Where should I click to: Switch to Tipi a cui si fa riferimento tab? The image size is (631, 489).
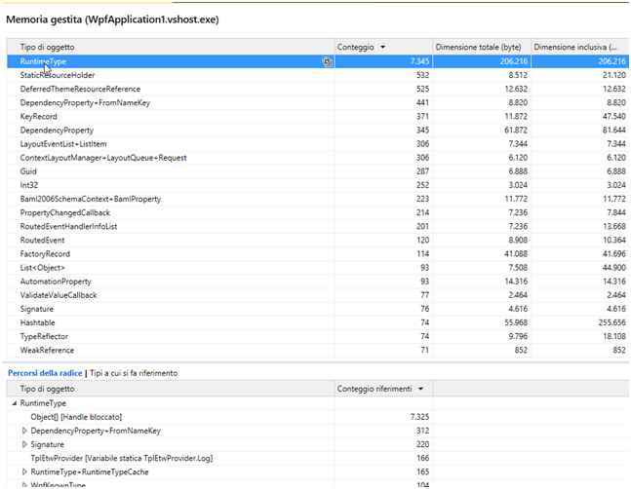coord(134,373)
